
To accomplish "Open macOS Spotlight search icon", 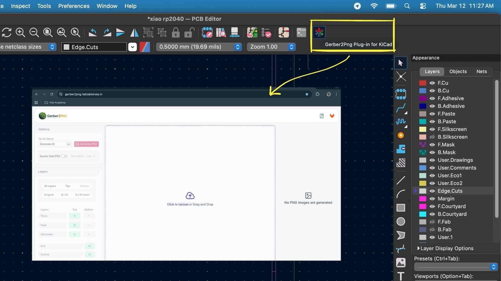I will click(x=407, y=6).
